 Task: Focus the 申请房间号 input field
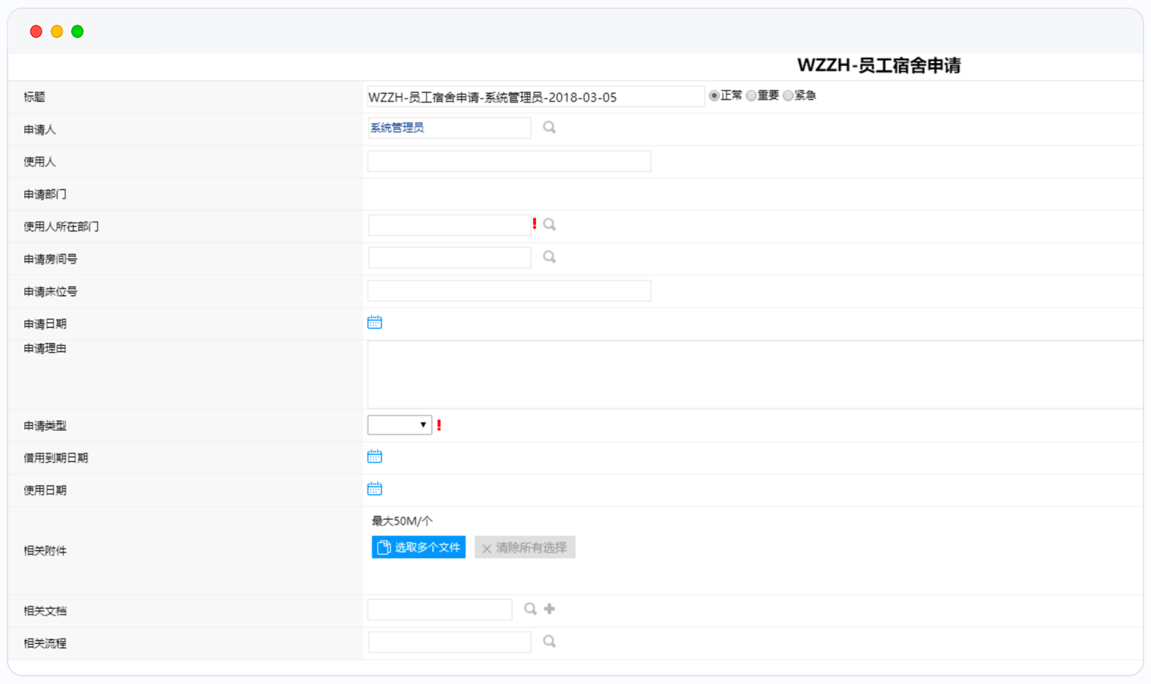tap(449, 257)
